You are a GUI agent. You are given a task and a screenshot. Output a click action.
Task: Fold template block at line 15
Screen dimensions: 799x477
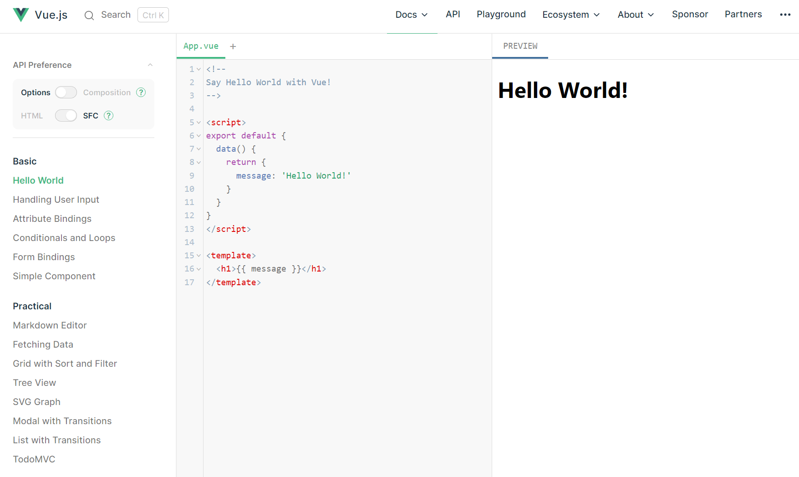point(199,256)
